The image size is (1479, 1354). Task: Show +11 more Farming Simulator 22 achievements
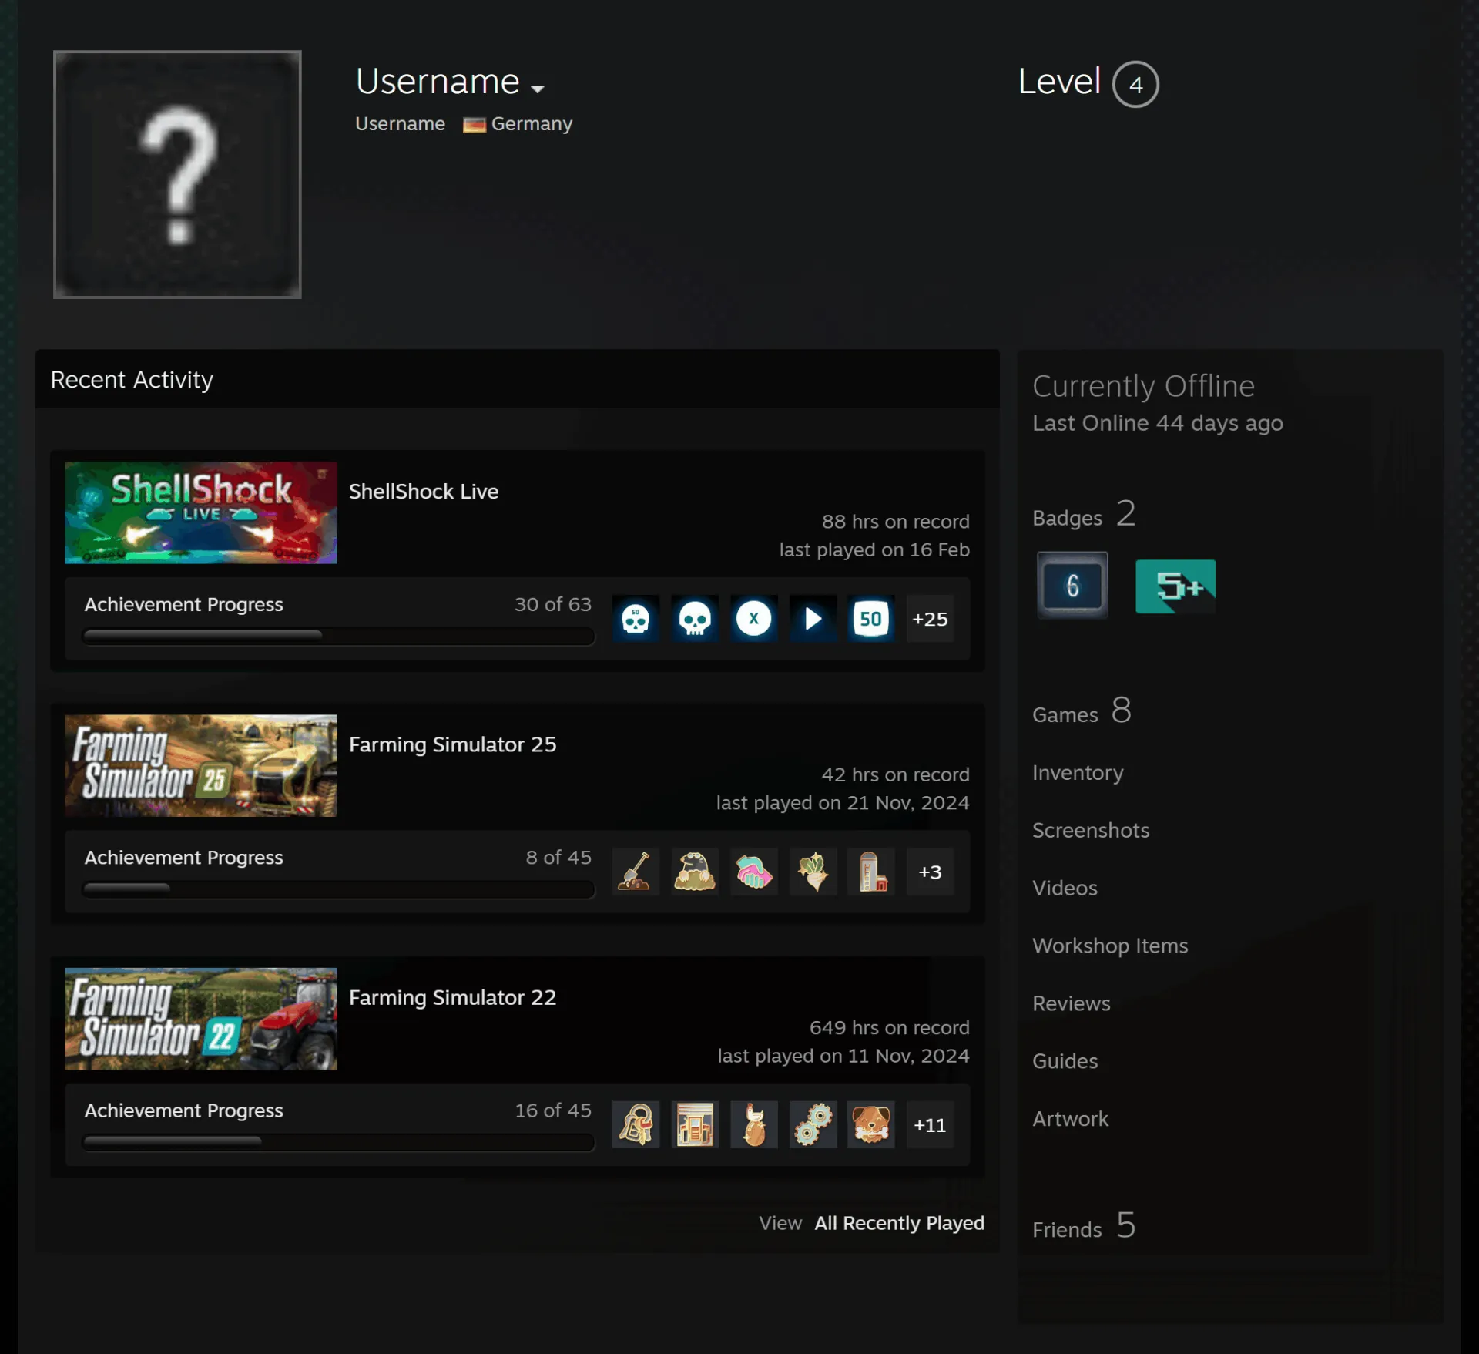click(930, 1124)
